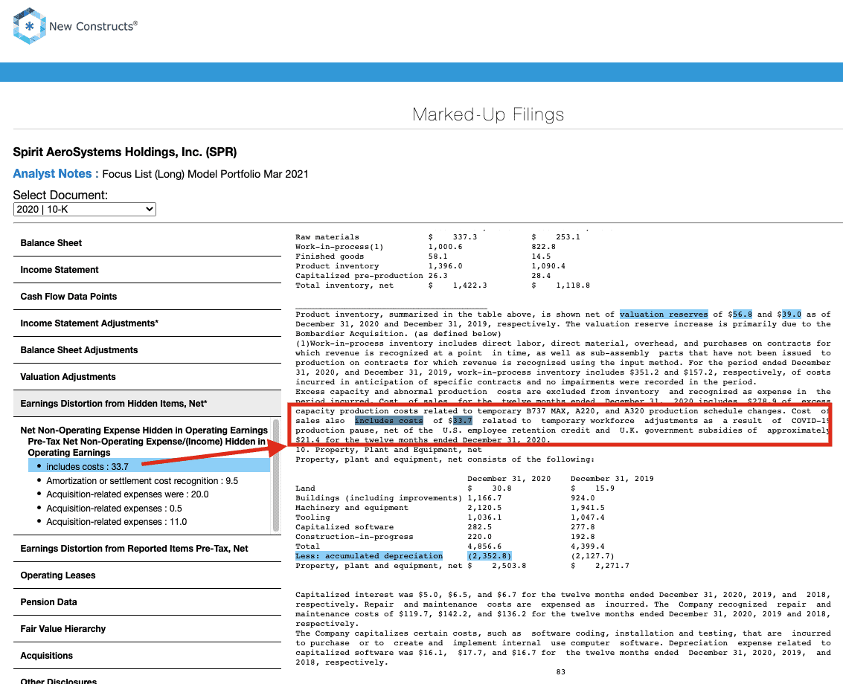Select 'Acquisition-related expenses : 11.0' item
The image size is (843, 684).
point(117,522)
